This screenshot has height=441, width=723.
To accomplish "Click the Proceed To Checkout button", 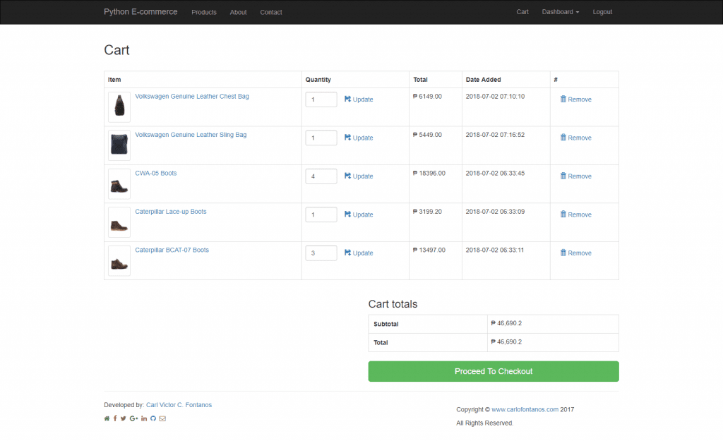I will click(x=493, y=371).
